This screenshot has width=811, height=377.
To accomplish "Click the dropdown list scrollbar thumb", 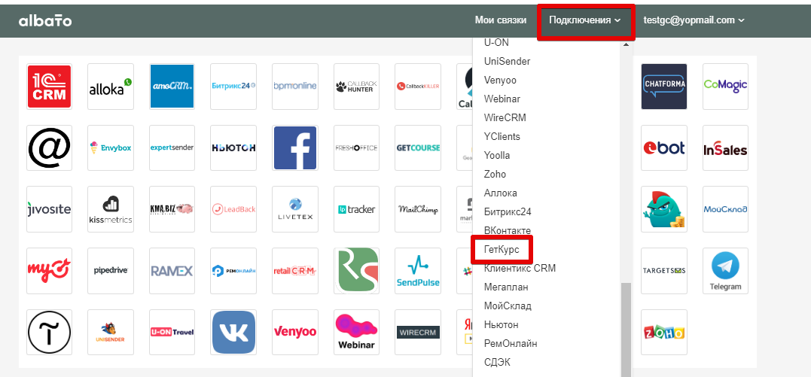I will (x=627, y=330).
